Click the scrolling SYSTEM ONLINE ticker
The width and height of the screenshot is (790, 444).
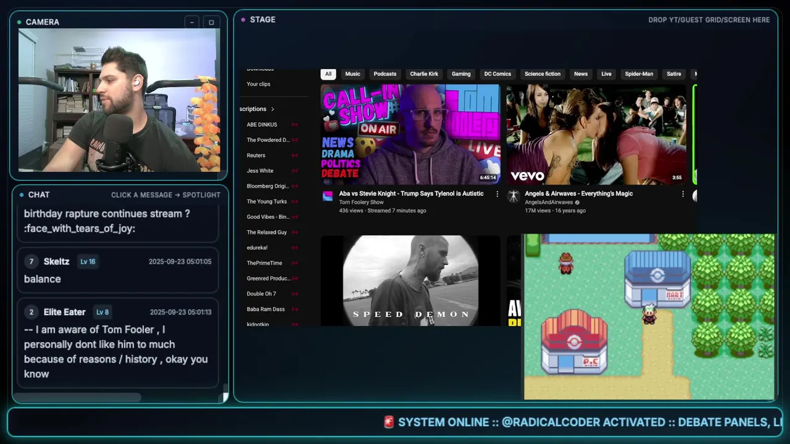(x=395, y=422)
